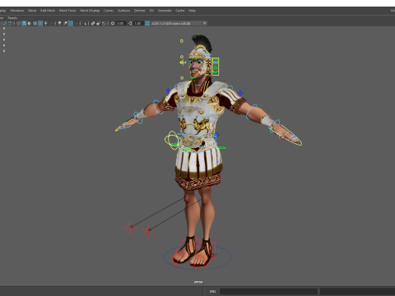Open the Curves menu
Image resolution: width=395 pixels, height=296 pixels.
[x=109, y=11]
